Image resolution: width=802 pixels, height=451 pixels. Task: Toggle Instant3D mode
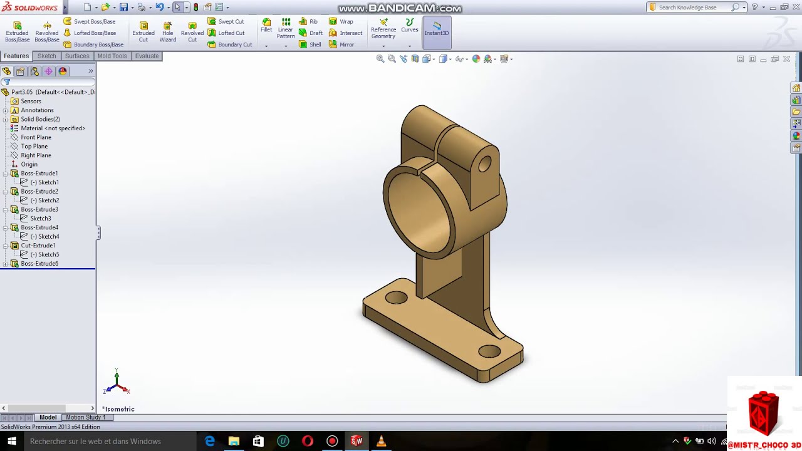coord(437,32)
